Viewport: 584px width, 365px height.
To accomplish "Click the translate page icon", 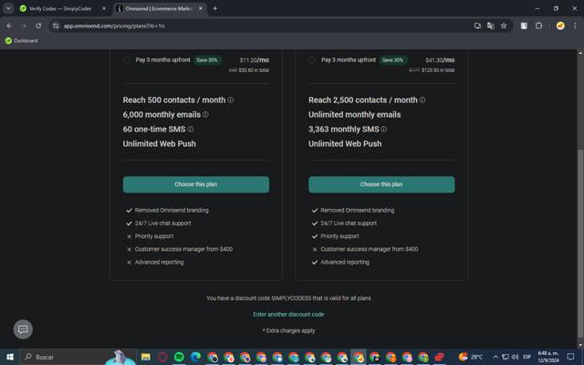I will [491, 26].
